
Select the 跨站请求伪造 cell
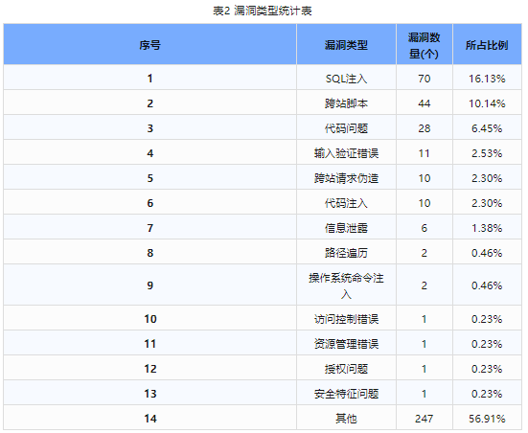[346, 178]
